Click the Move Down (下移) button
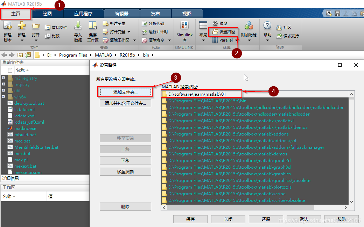Viewport: 364px width, 227px height. (125, 160)
